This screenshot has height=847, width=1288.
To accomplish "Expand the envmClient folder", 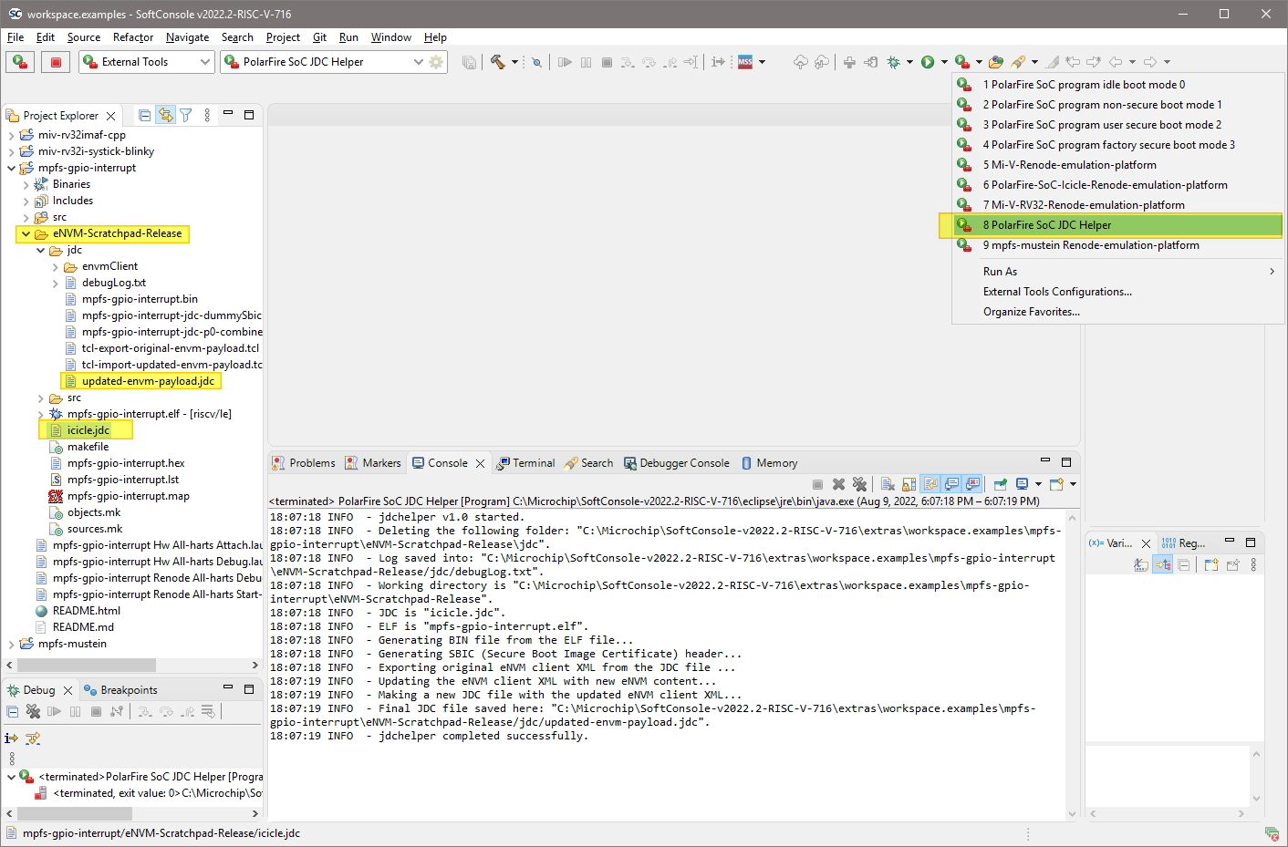I will coord(55,266).
